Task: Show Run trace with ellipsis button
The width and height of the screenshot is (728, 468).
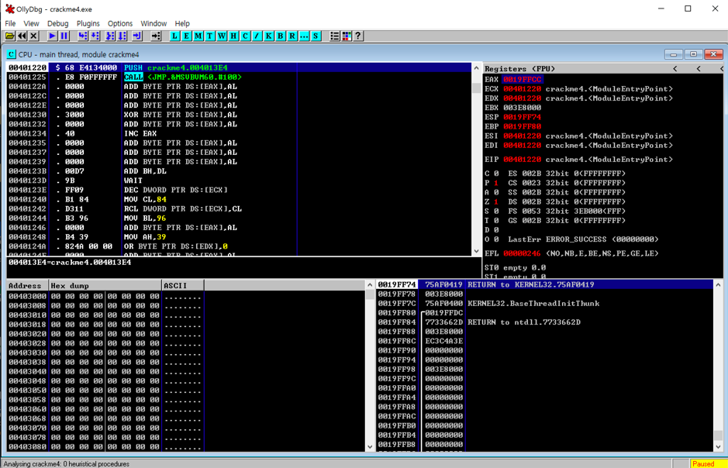Action: 304,36
